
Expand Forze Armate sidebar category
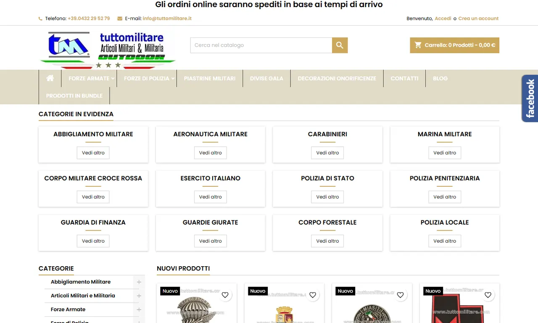click(139, 310)
